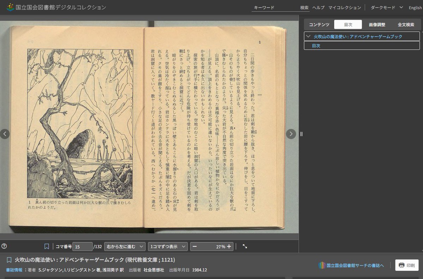423x279 pixels.
Task: Switch language to English
Action: point(415,8)
